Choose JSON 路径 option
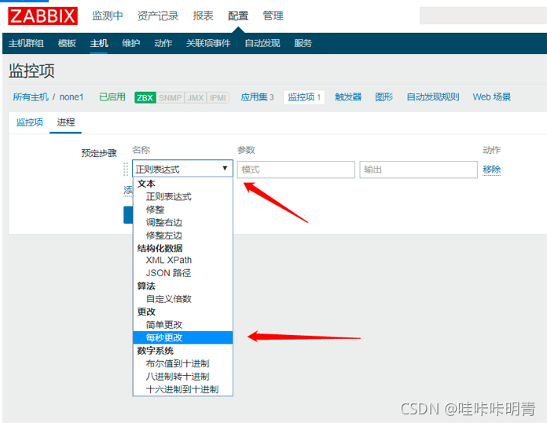Screen dimensions: 547x423 [x=183, y=273]
